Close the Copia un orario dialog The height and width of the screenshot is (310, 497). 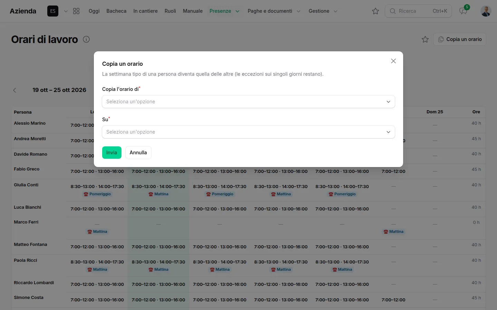coord(393,61)
